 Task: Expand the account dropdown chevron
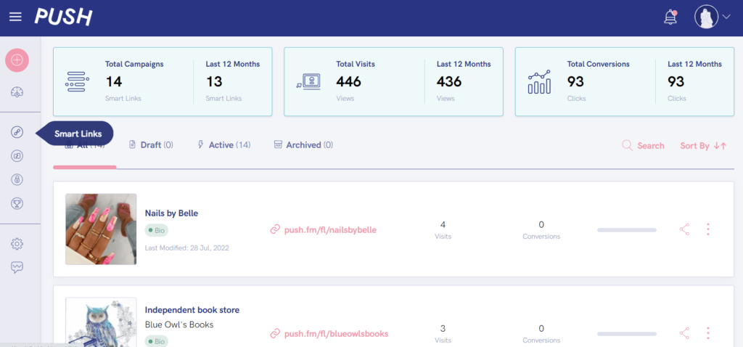pyautogui.click(x=726, y=17)
